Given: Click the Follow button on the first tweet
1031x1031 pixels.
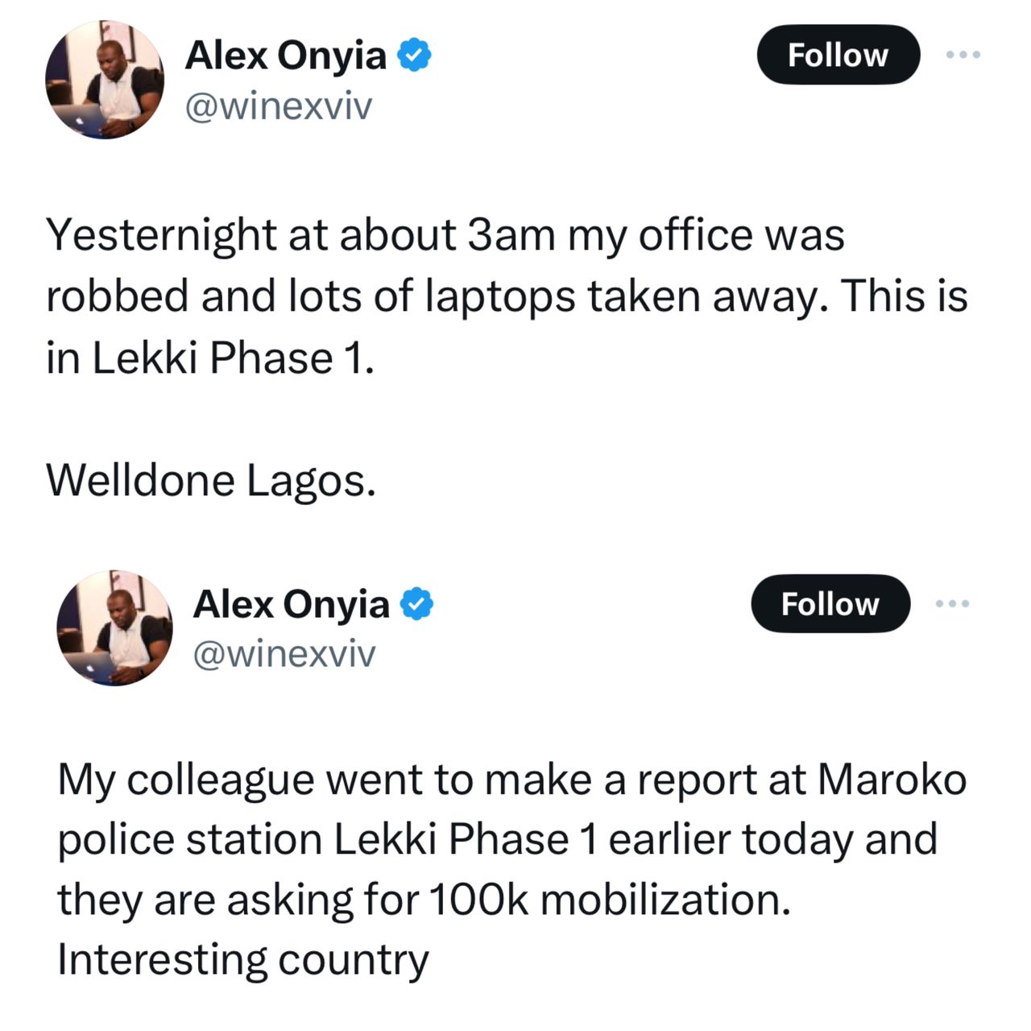Looking at the screenshot, I should coord(838,55).
